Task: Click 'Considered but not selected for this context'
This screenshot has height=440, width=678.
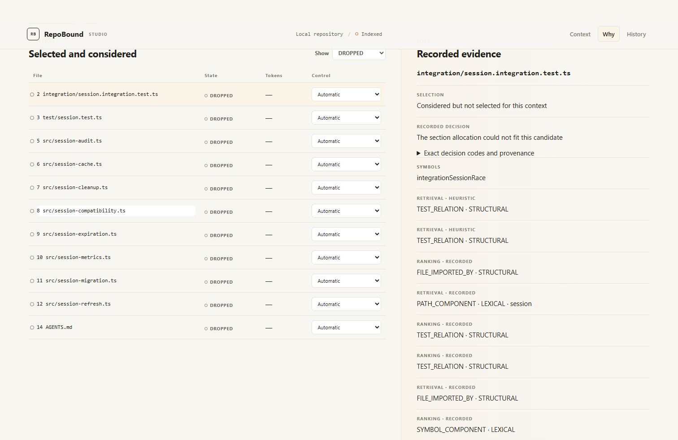Action: [482, 106]
